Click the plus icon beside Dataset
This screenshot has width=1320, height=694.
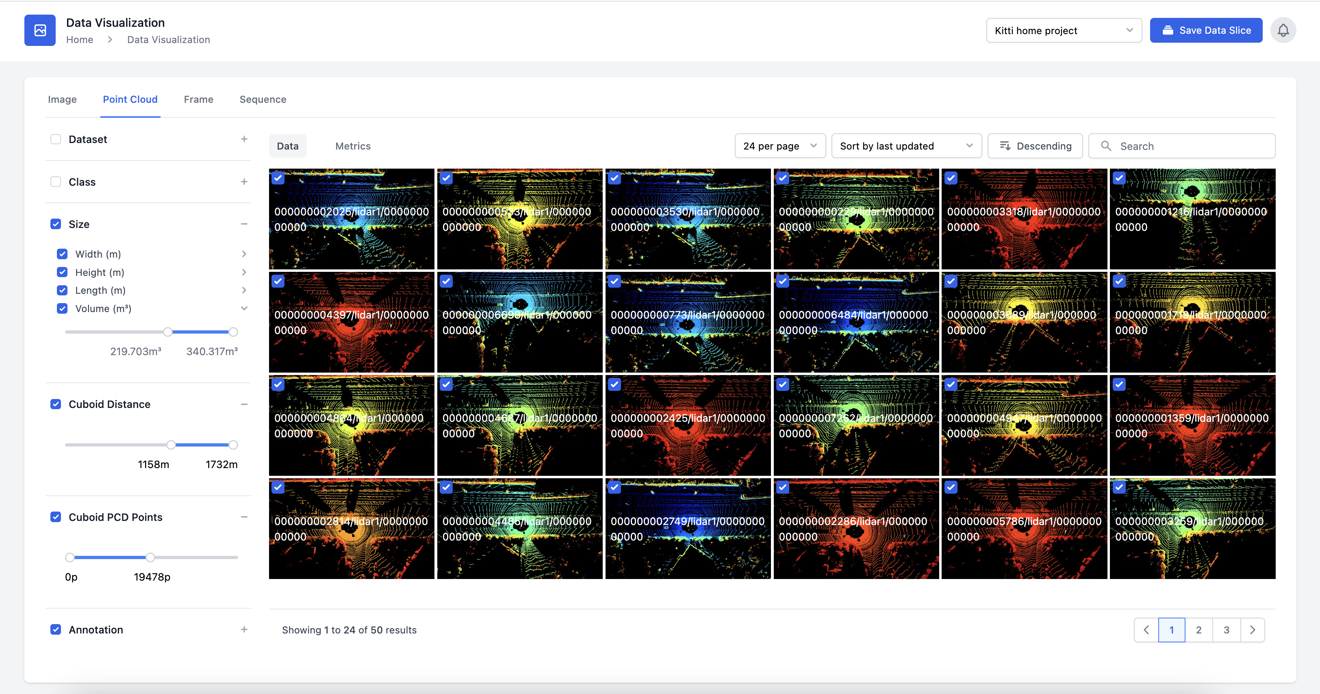244,139
